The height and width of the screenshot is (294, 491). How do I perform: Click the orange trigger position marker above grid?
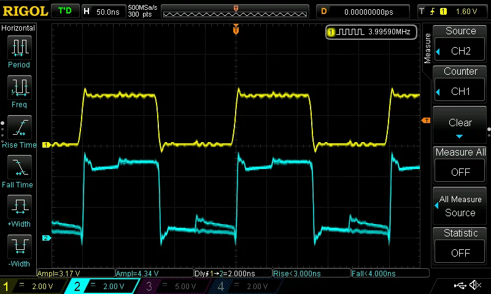tap(236, 29)
